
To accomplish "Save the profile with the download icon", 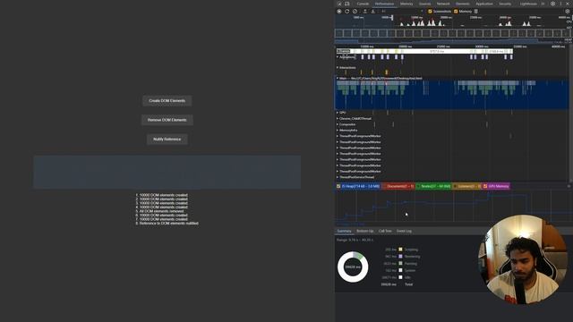I will [372, 12].
